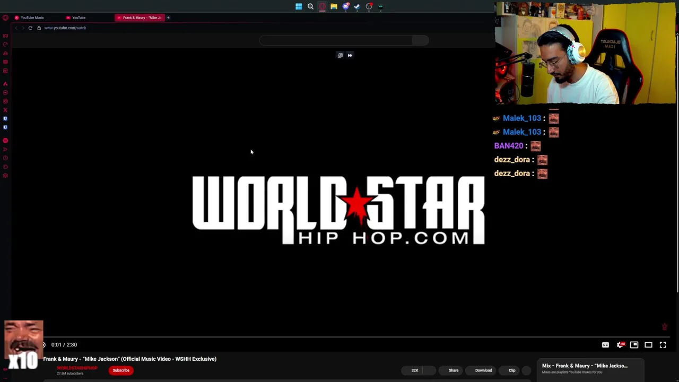Open File Explorer from the taskbar
The image size is (679, 382).
(x=334, y=7)
